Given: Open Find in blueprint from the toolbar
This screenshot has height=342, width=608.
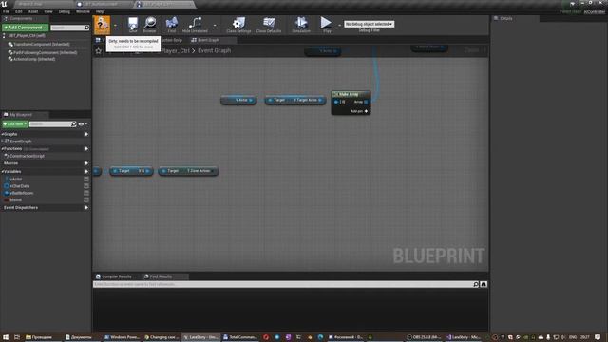Looking at the screenshot, I should [x=171, y=25].
